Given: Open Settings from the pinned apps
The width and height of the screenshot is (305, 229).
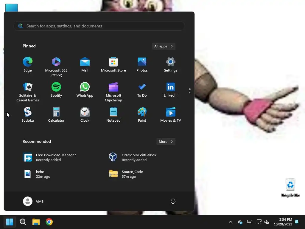Looking at the screenshot, I should 171,65.
